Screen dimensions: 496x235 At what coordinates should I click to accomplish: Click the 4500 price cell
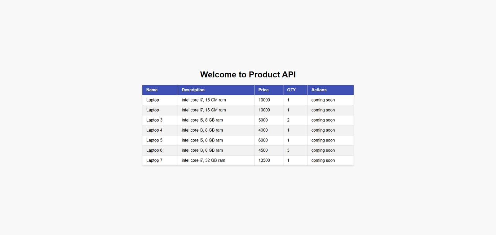point(263,150)
